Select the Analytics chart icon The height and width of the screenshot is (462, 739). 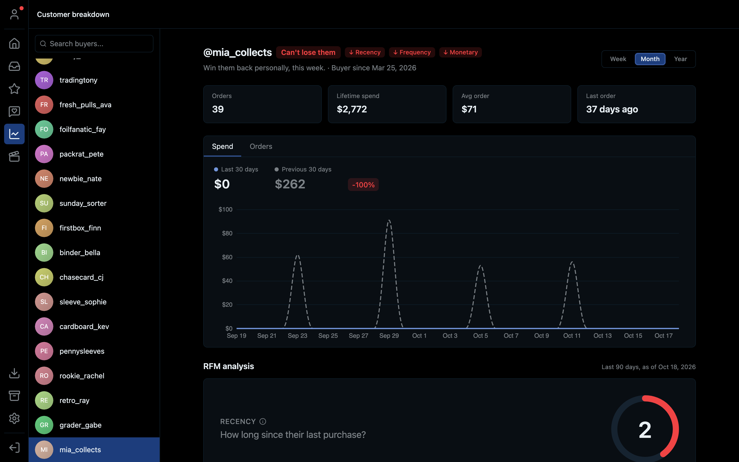coord(14,134)
